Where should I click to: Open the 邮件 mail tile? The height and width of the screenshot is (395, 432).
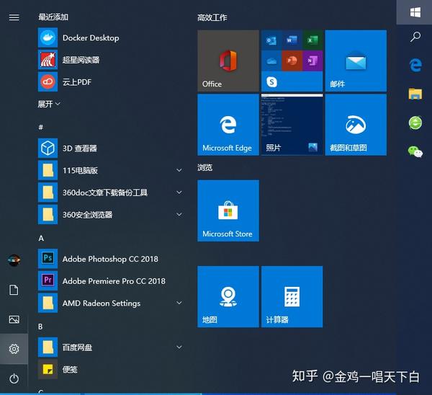tap(356, 61)
